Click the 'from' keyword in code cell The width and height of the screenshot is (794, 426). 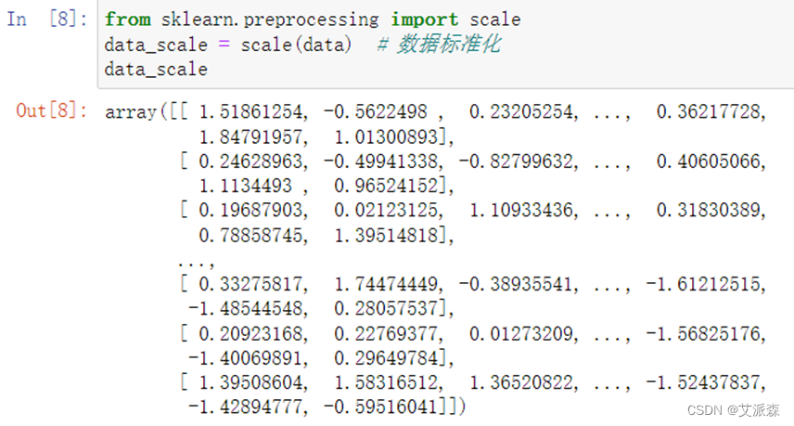(123, 19)
